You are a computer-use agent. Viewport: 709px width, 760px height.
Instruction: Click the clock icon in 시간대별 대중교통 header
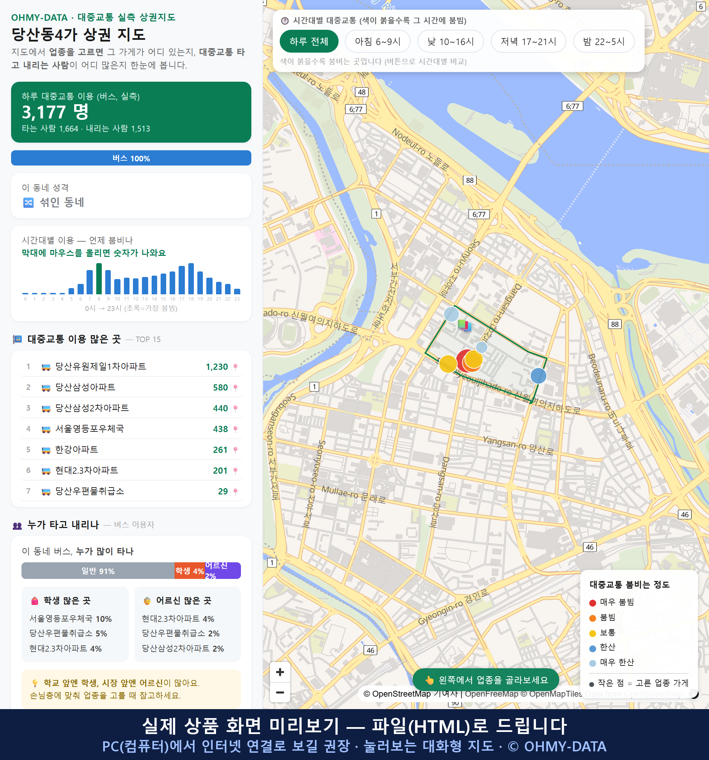285,21
